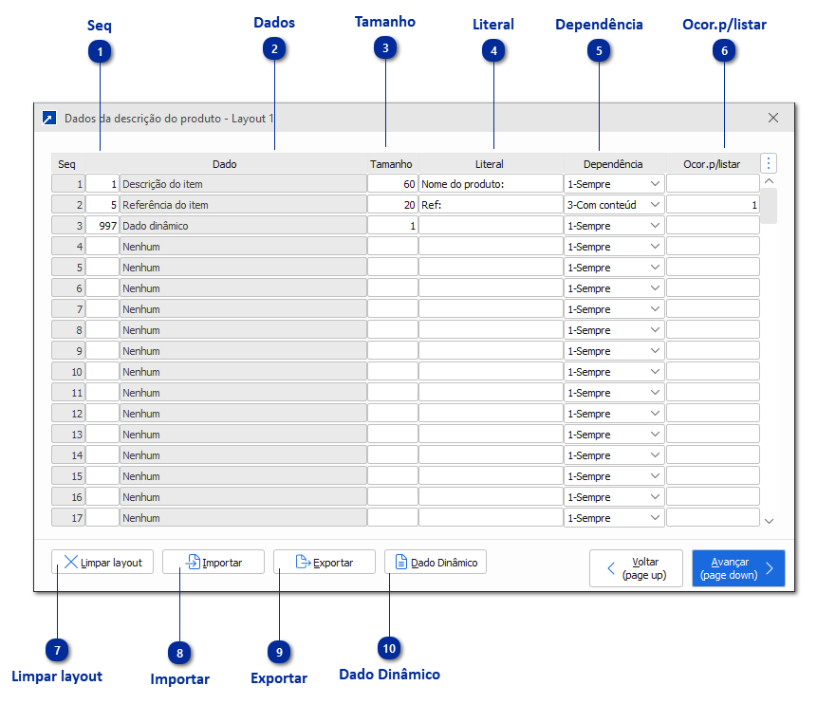The height and width of the screenshot is (704, 817).
Task: Open the Dado Dinâmico button
Action: [436, 562]
